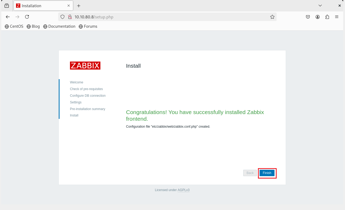Open the Firefox hamburger menu
Image resolution: width=345 pixels, height=210 pixels.
tap(337, 17)
